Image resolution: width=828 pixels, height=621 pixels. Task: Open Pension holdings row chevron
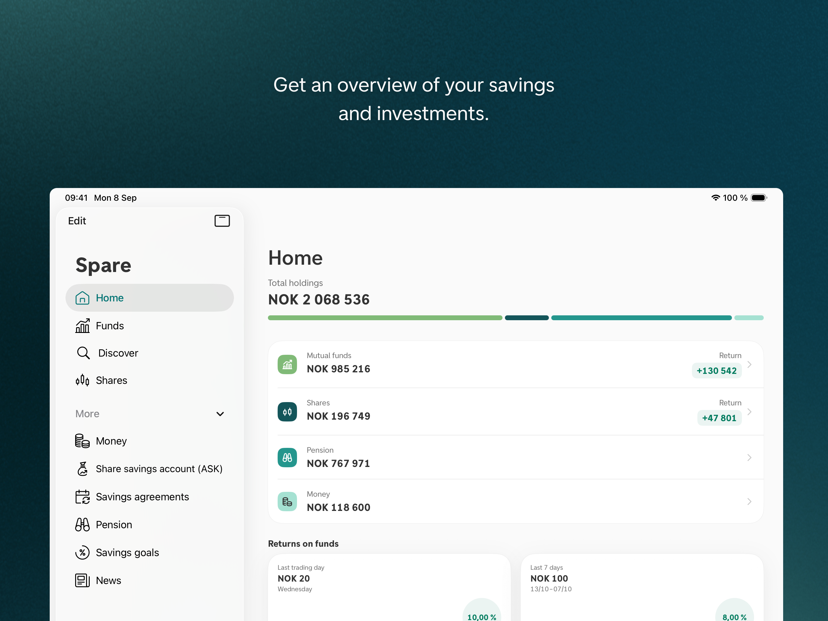749,457
